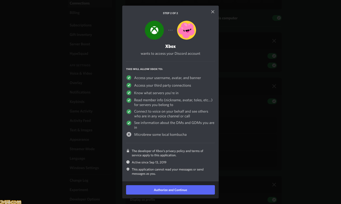Click 'Active since Sep 13, 2019' text
Viewport: 341px width, 204px height.
click(149, 162)
